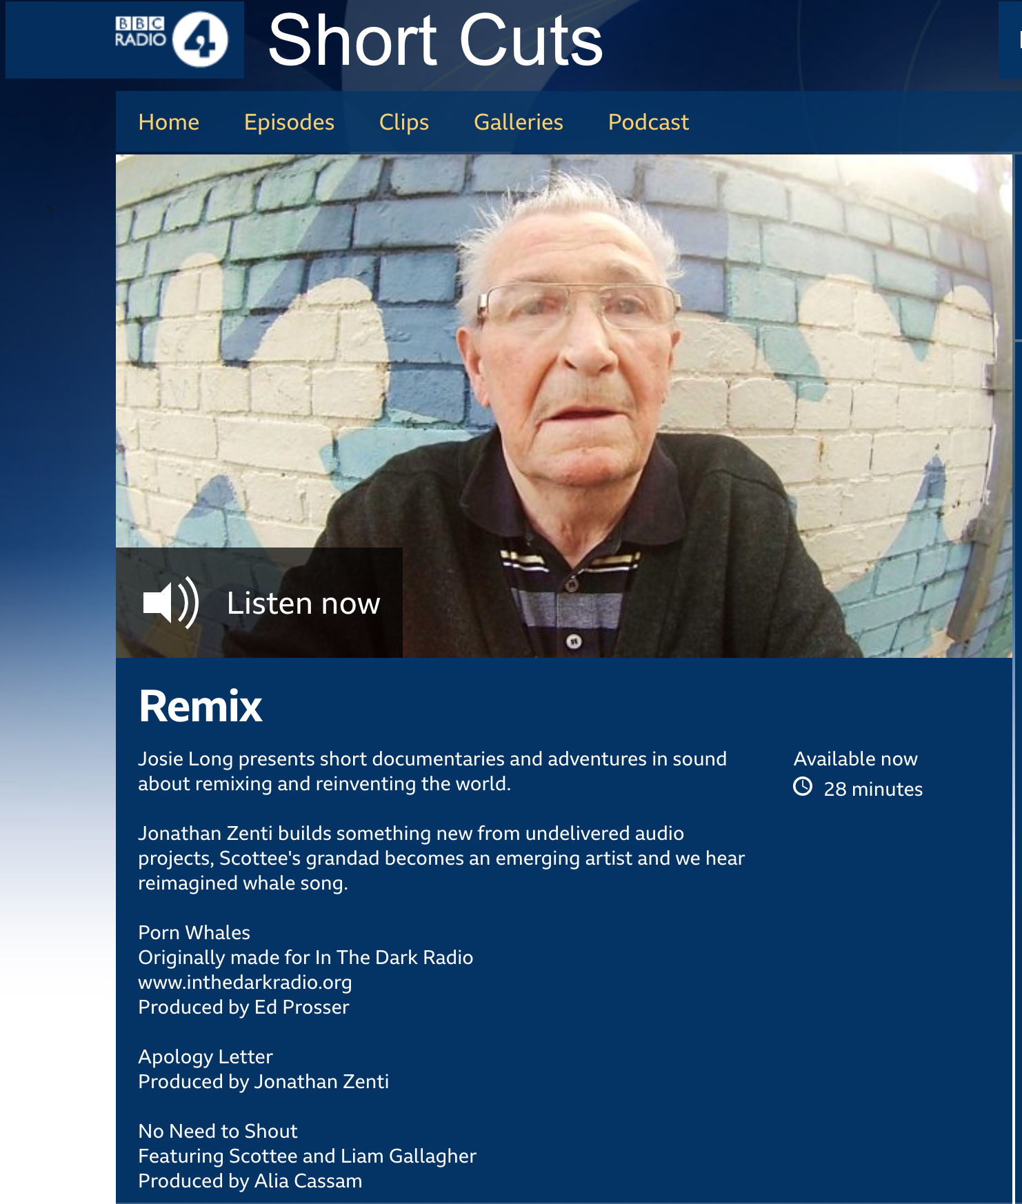Click the clock icon next to 28 minutes
Screen dimensions: 1022x1204
point(803,787)
